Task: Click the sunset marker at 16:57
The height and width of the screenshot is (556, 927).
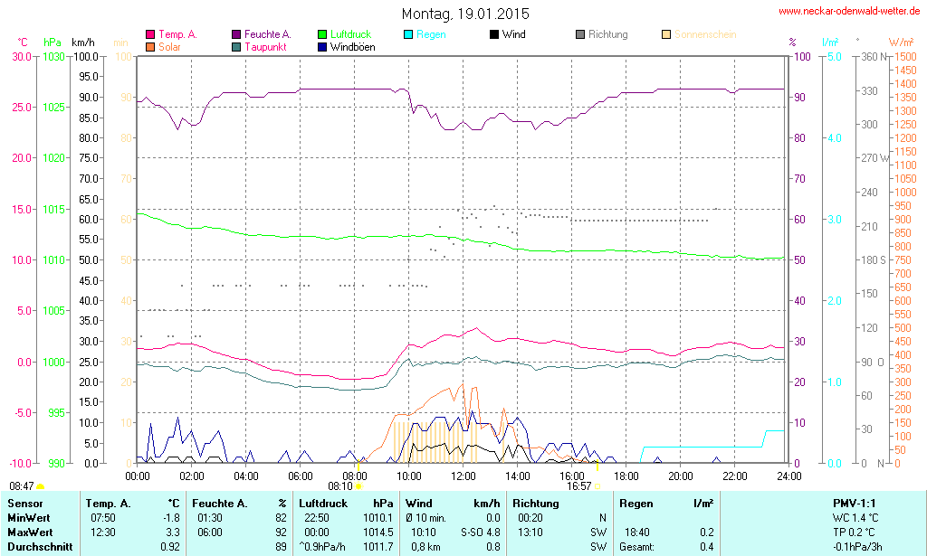Action: [597, 485]
